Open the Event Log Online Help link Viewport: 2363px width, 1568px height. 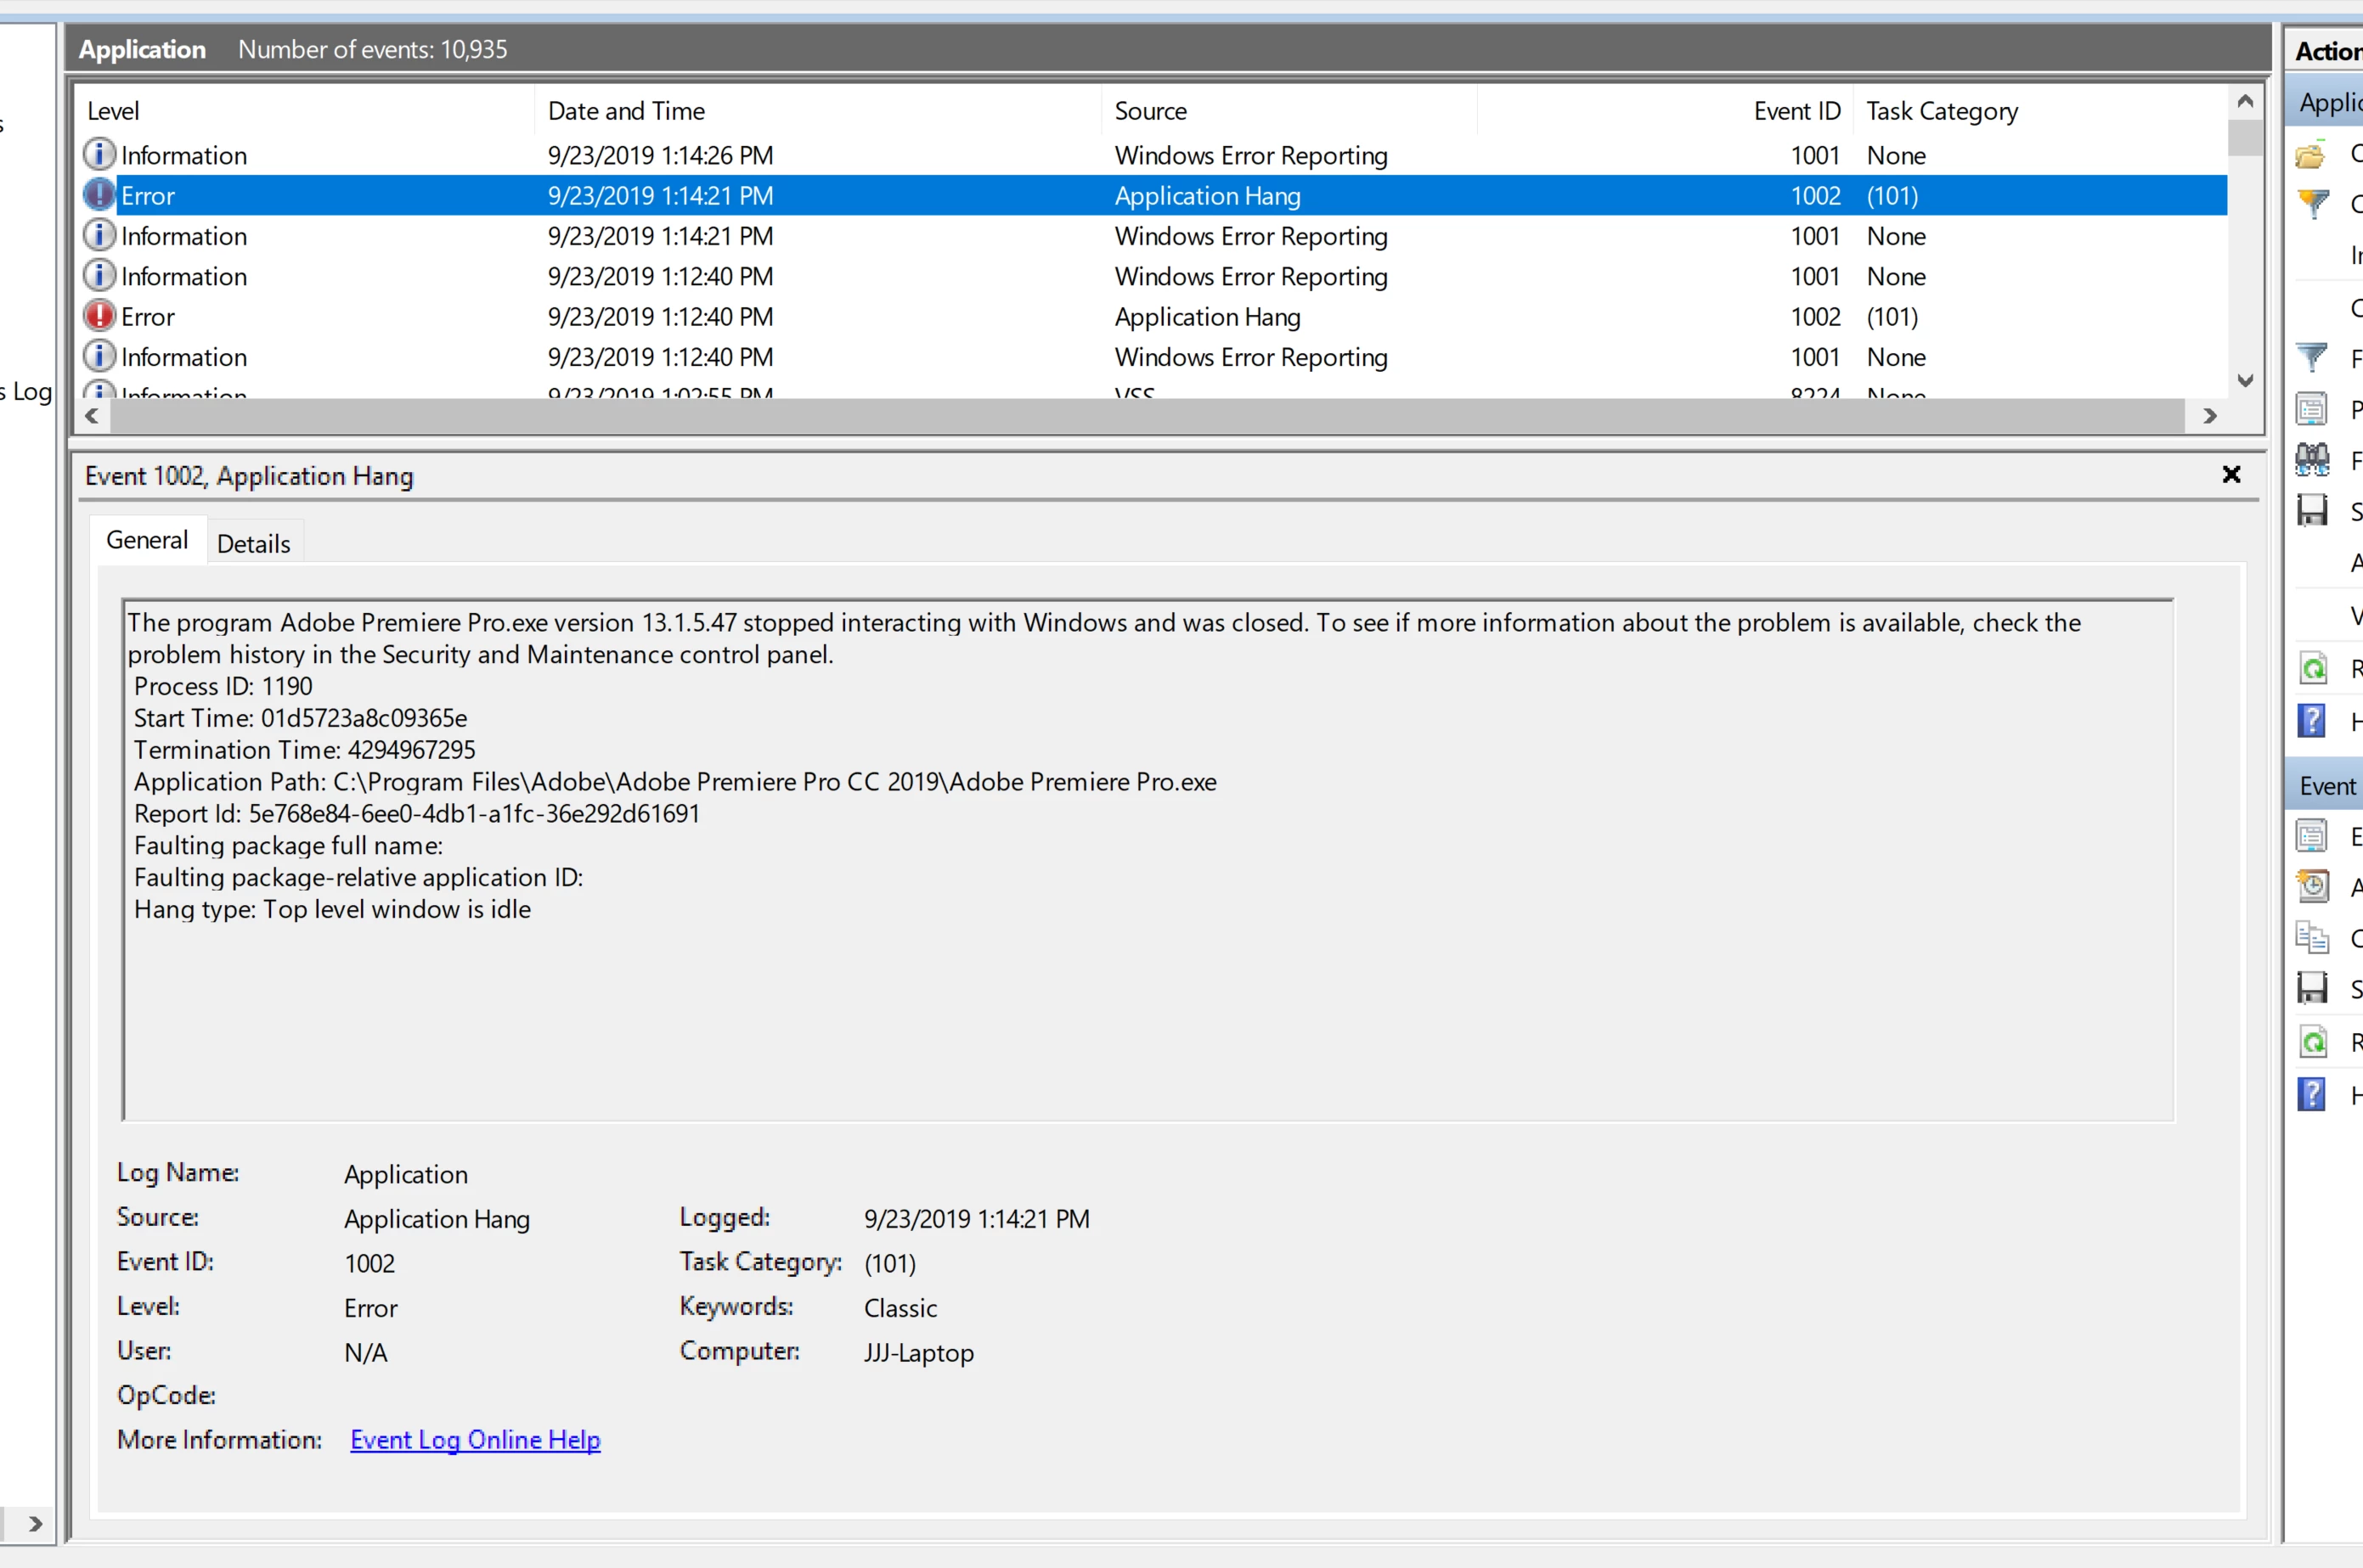tap(475, 1439)
